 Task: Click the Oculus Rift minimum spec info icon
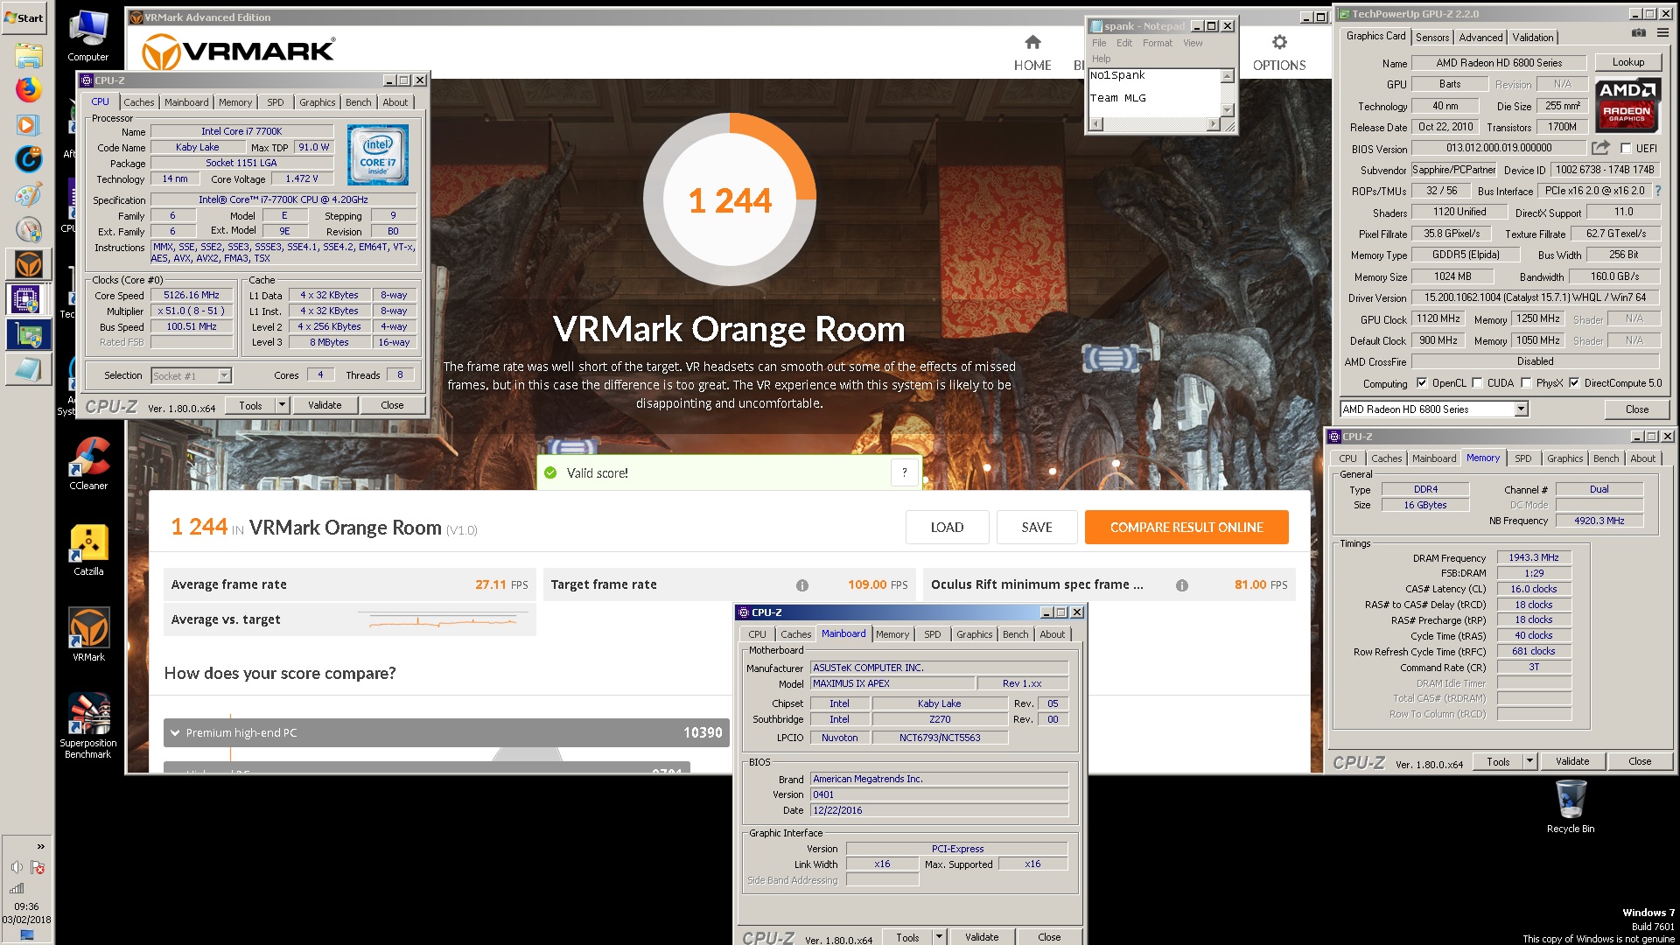[1182, 585]
